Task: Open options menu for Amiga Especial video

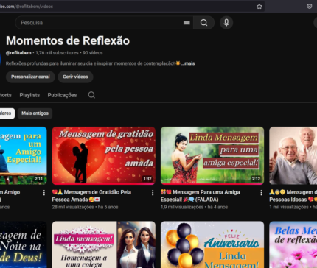Action: click(x=261, y=193)
